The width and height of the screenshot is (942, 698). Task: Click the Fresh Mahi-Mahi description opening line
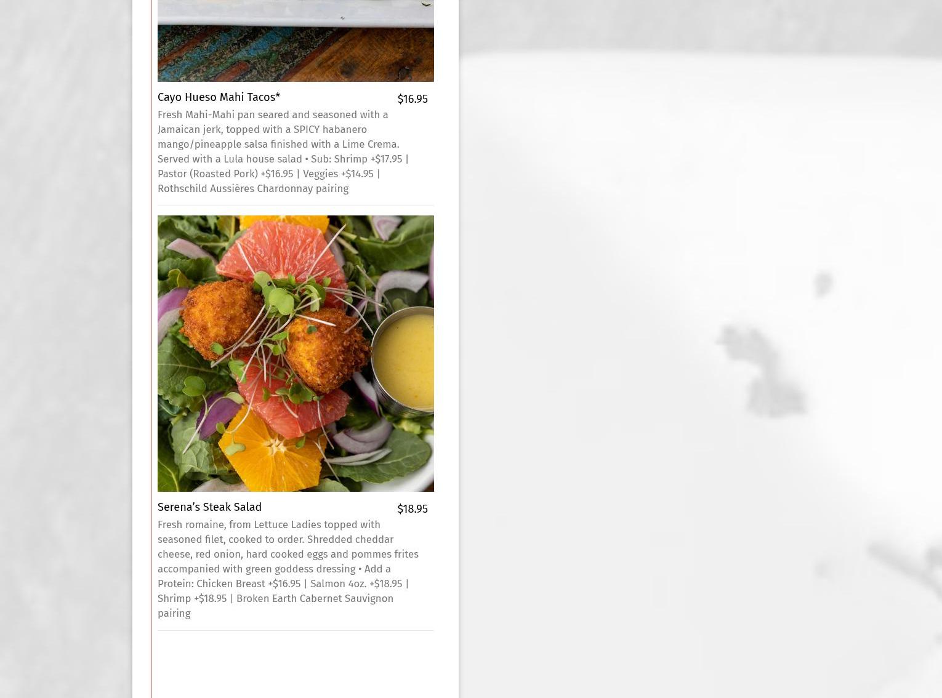coord(273,114)
